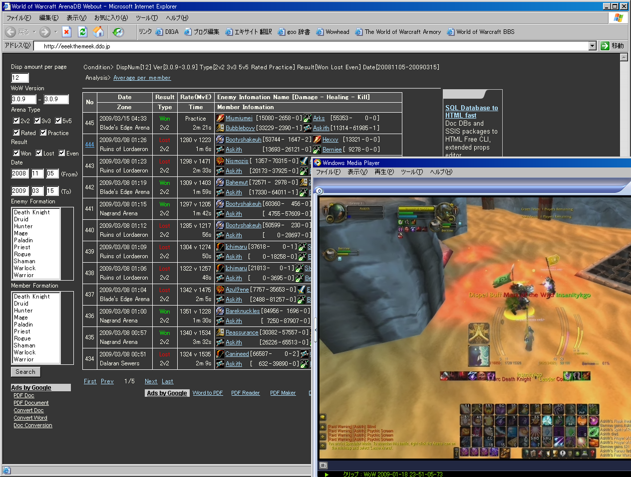Toggle the 5v5 arena type checkbox

[x=58, y=121]
